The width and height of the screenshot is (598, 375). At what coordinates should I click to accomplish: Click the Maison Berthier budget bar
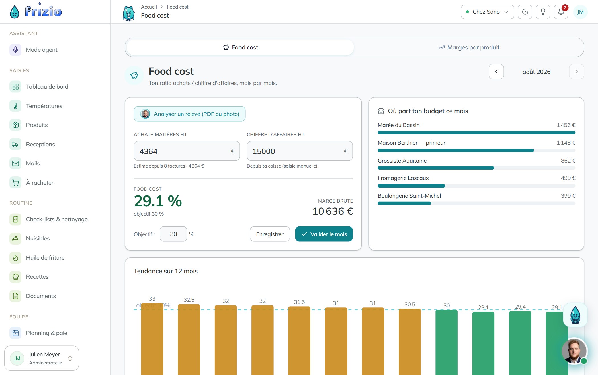click(x=476, y=151)
